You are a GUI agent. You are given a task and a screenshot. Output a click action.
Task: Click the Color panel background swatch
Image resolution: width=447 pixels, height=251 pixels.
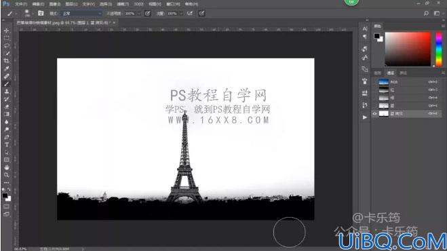(381, 39)
